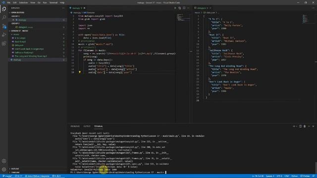Screen dimensions: 317x178
Task: Switch to the Output panel tab
Action: 87,127
